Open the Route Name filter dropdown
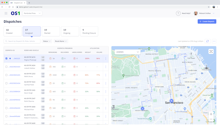Image resolution: width=220 pixels, height=129 pixels. [61, 41]
